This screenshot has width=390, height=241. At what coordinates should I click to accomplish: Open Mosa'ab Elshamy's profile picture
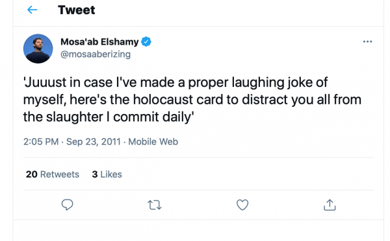pyautogui.click(x=38, y=49)
